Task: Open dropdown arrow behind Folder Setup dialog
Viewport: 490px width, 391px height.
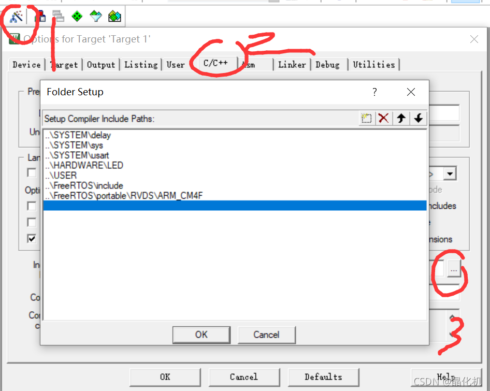Action: tap(450, 174)
